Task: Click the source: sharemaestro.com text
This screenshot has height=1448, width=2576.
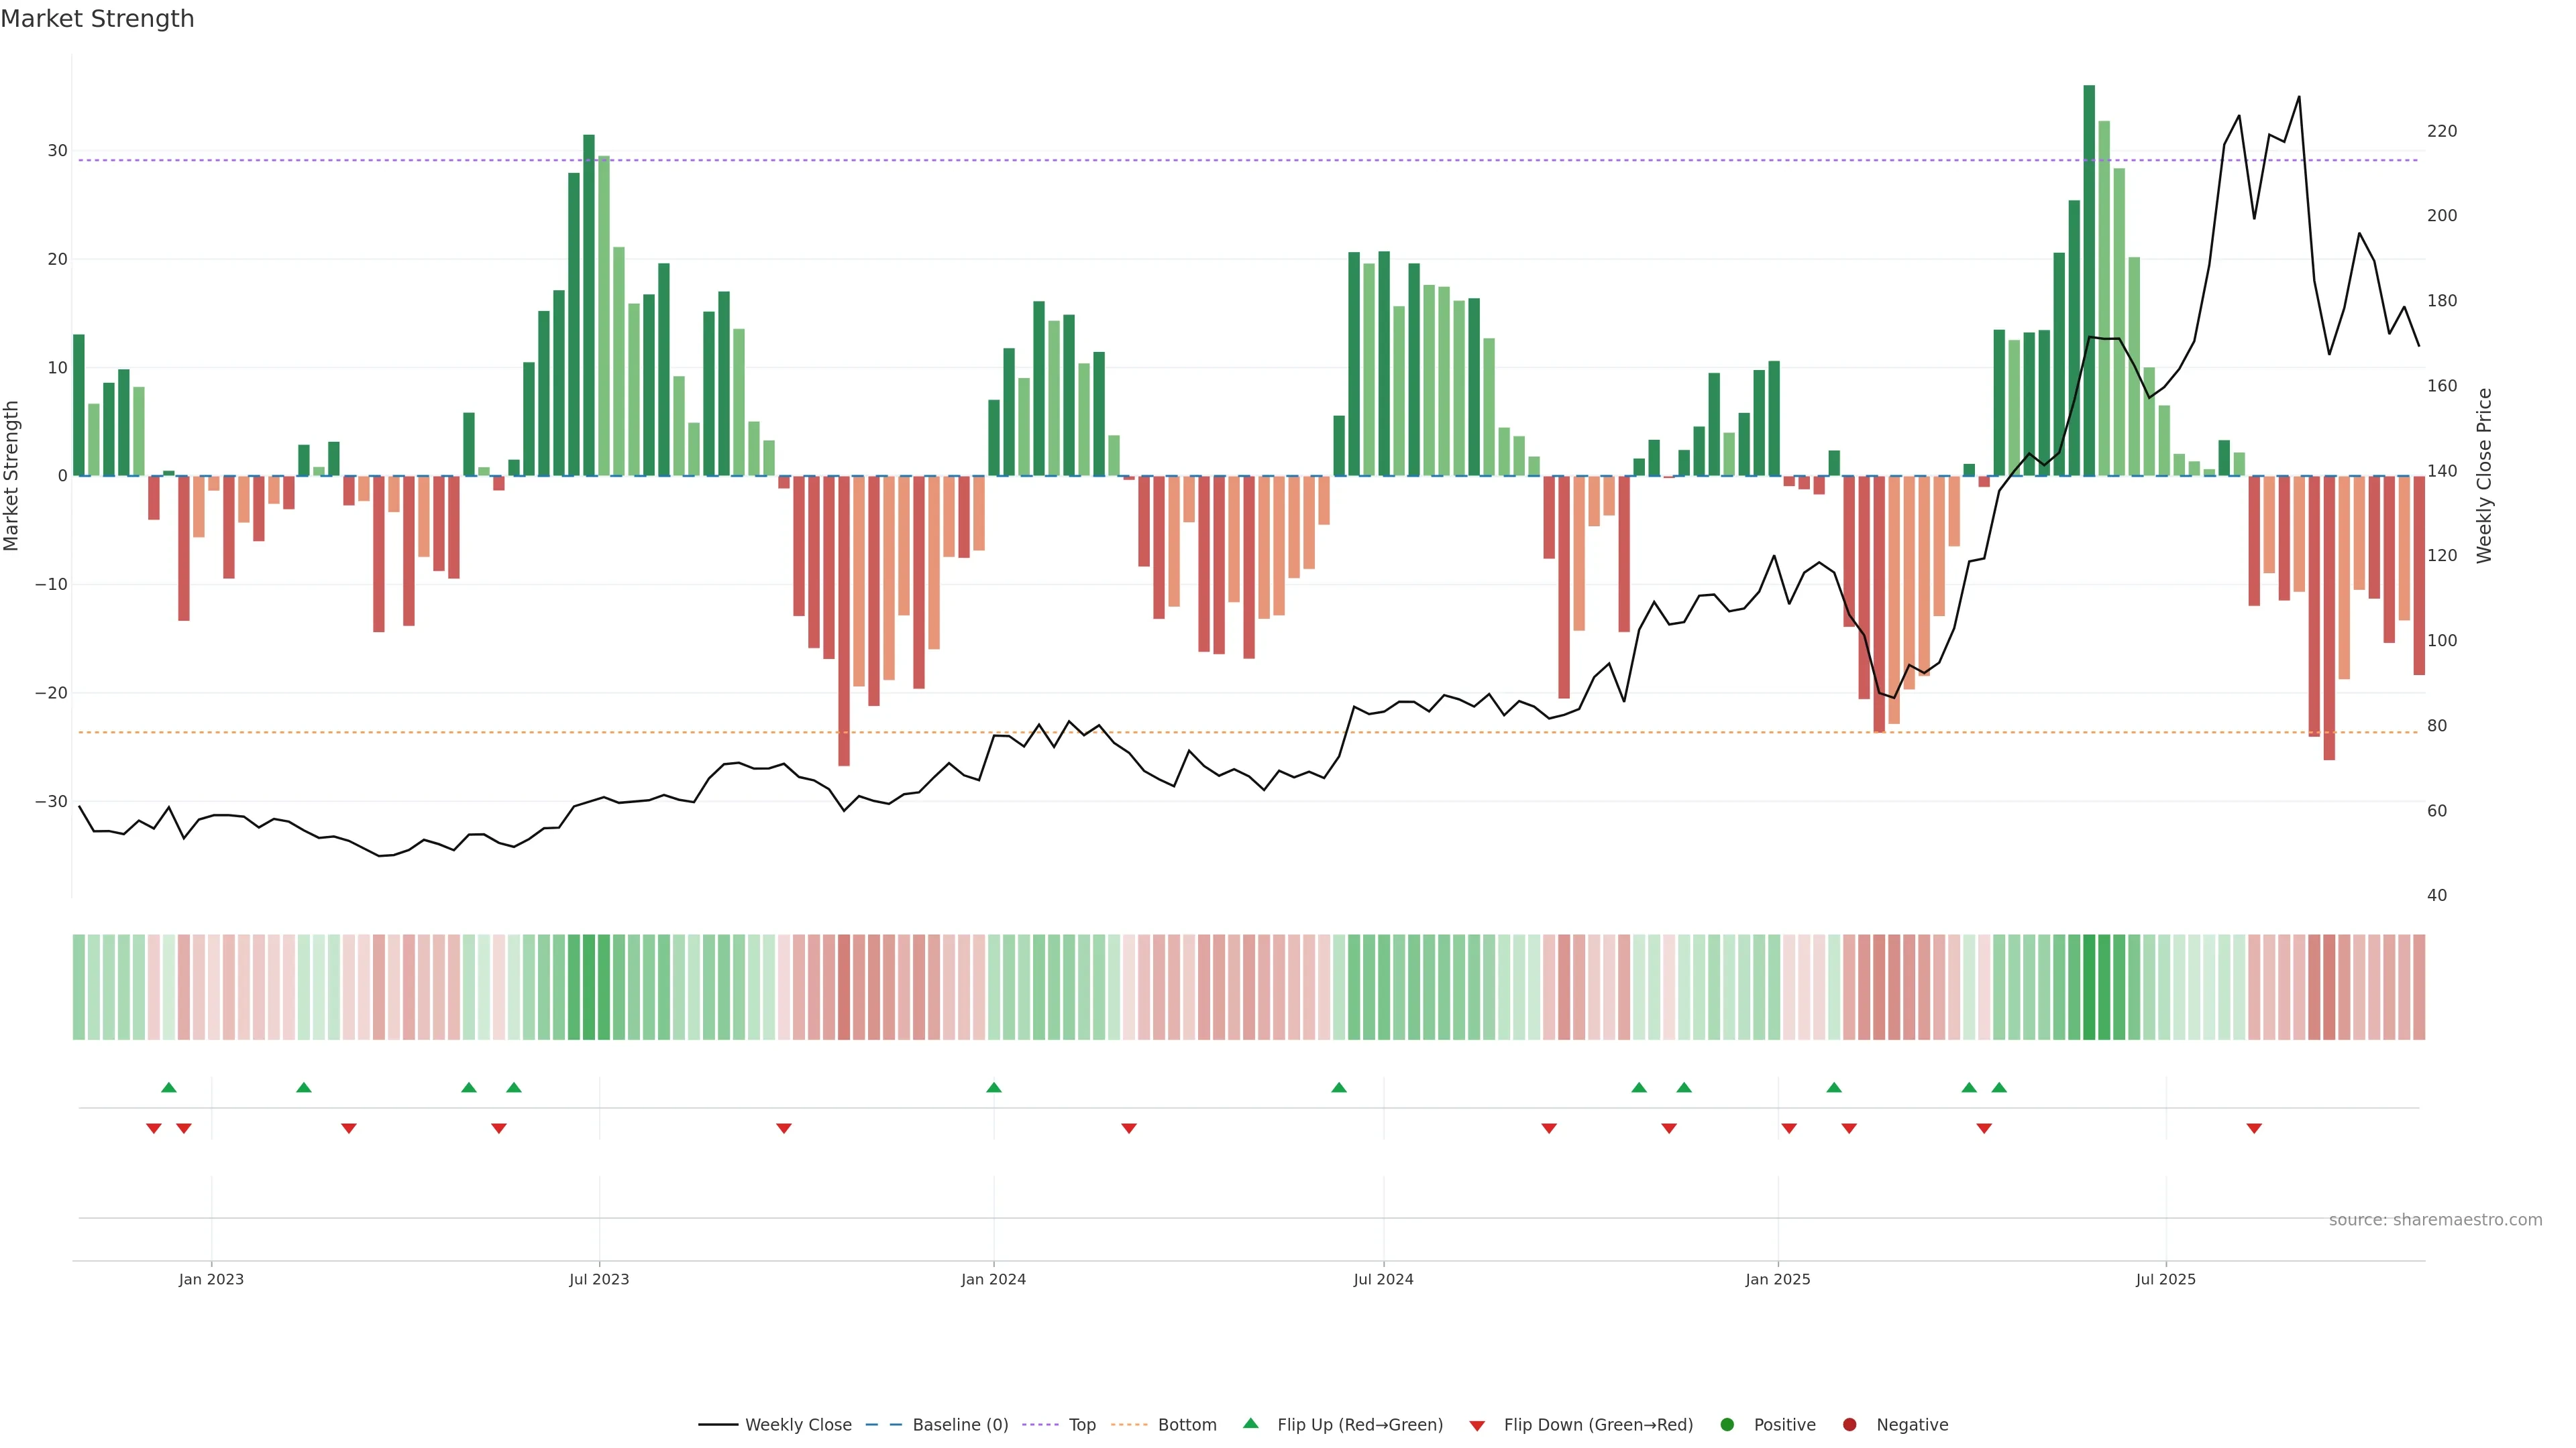Action: pos(2435,1220)
